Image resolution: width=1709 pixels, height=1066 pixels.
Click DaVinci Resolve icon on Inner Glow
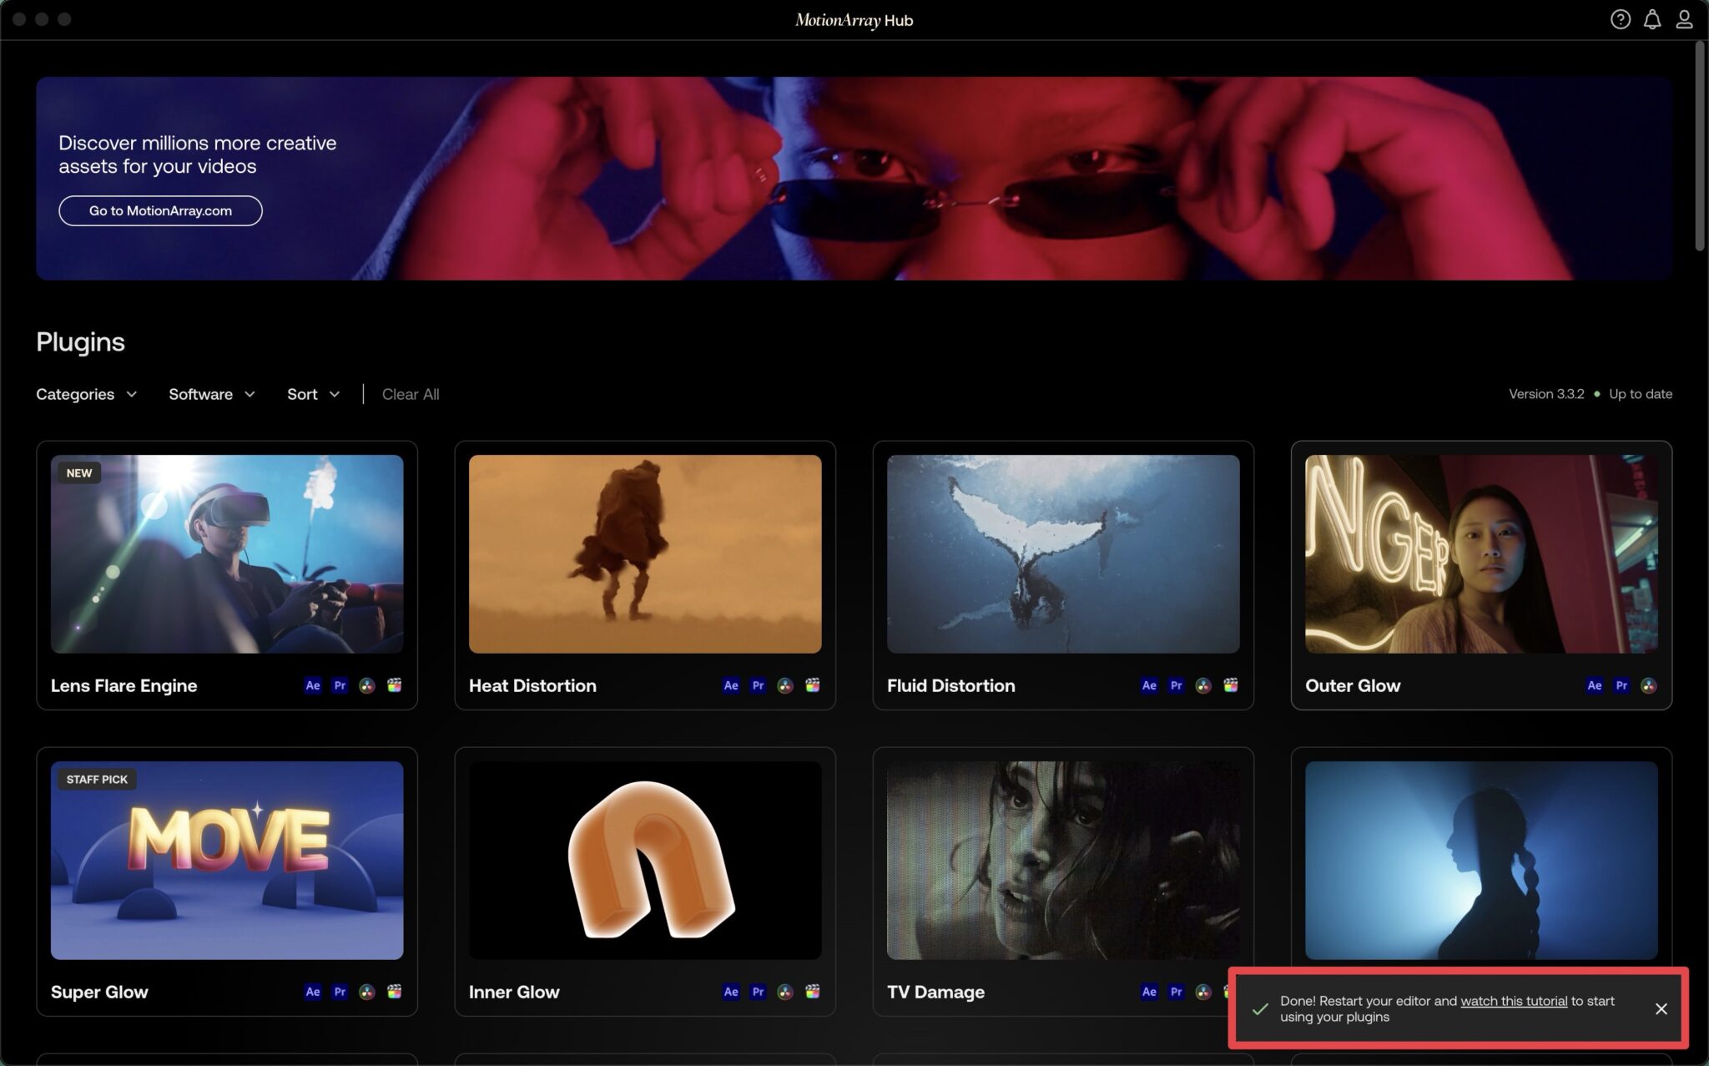click(784, 992)
